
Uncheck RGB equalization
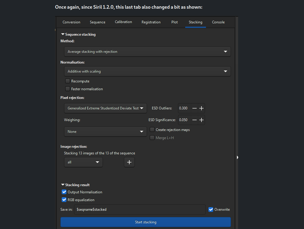pos(64,200)
